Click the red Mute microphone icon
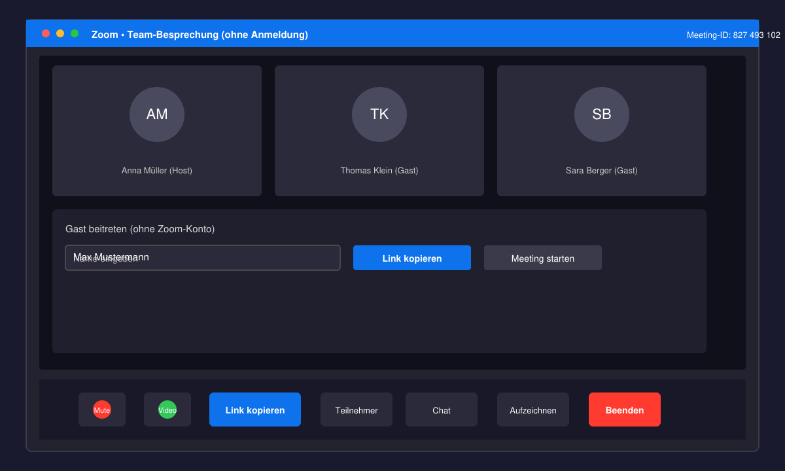 [102, 410]
